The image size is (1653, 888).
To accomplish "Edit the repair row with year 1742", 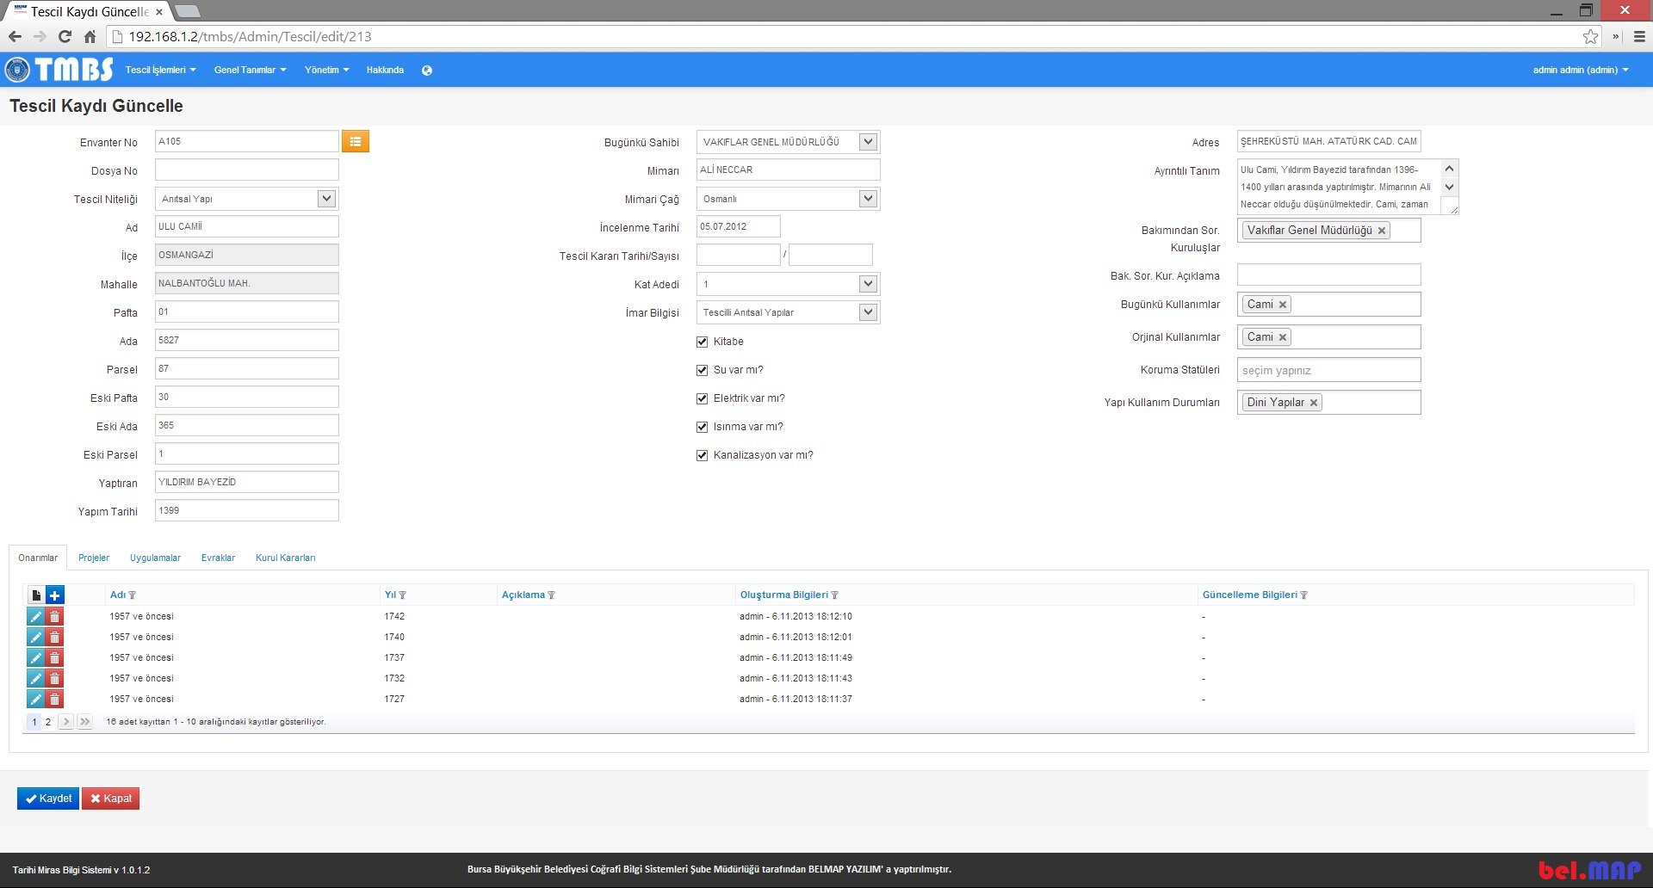I will pos(35,616).
